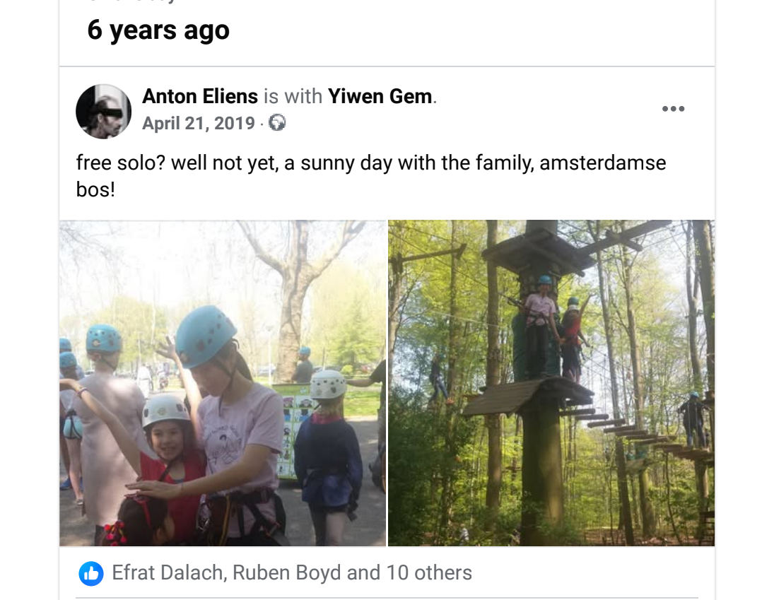Click the white helmet child in left photo

pyautogui.click(x=328, y=437)
